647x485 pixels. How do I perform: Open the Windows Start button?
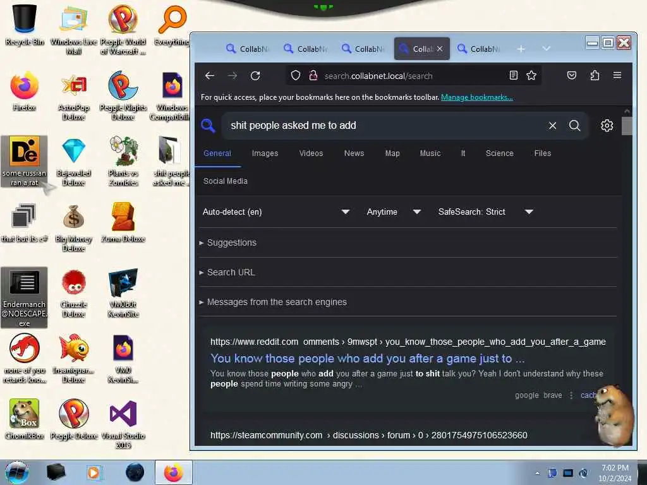click(x=16, y=473)
